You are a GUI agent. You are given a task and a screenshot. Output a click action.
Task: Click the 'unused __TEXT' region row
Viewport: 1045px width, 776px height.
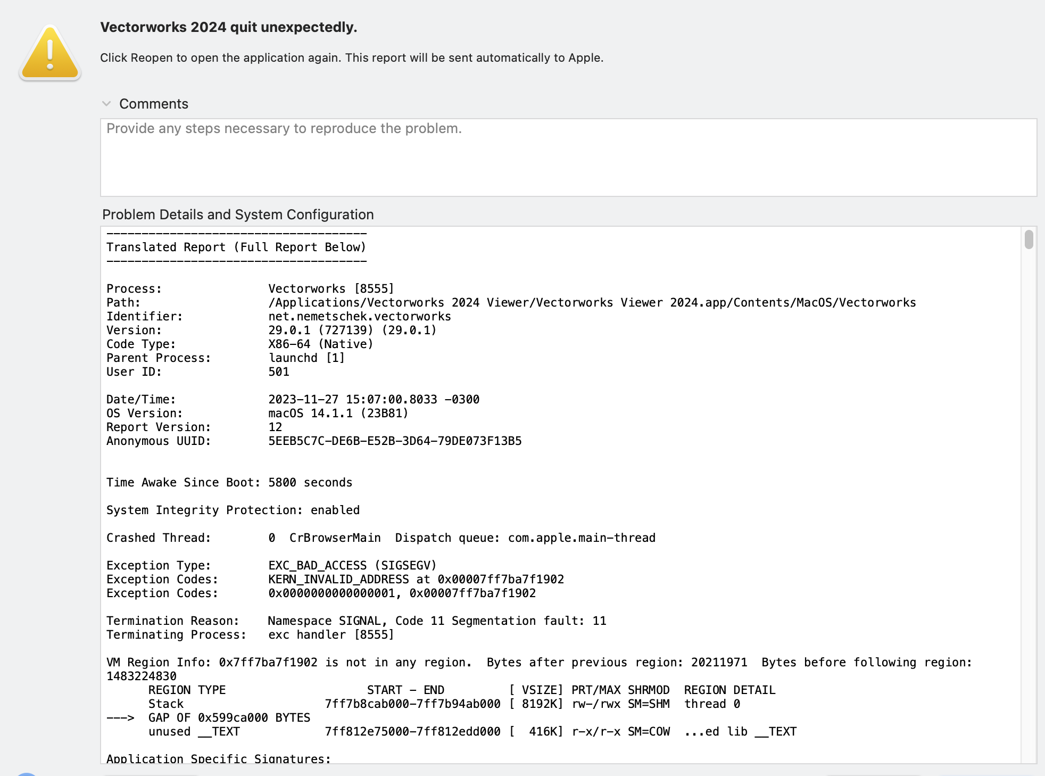(x=472, y=731)
